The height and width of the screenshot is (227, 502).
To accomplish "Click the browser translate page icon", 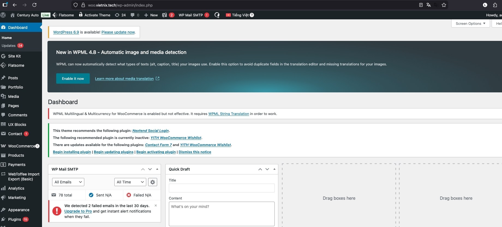I will [429, 5].
